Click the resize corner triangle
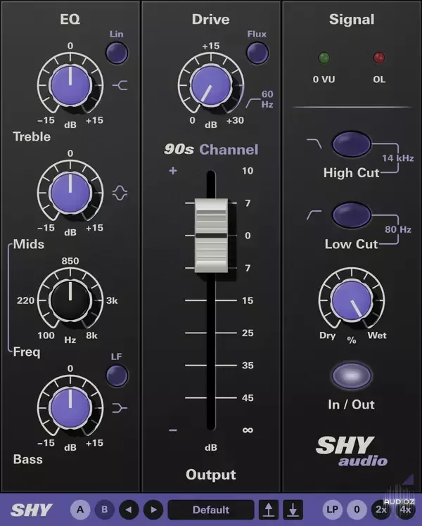Screen dimensions: 422x526 coord(408,480)
